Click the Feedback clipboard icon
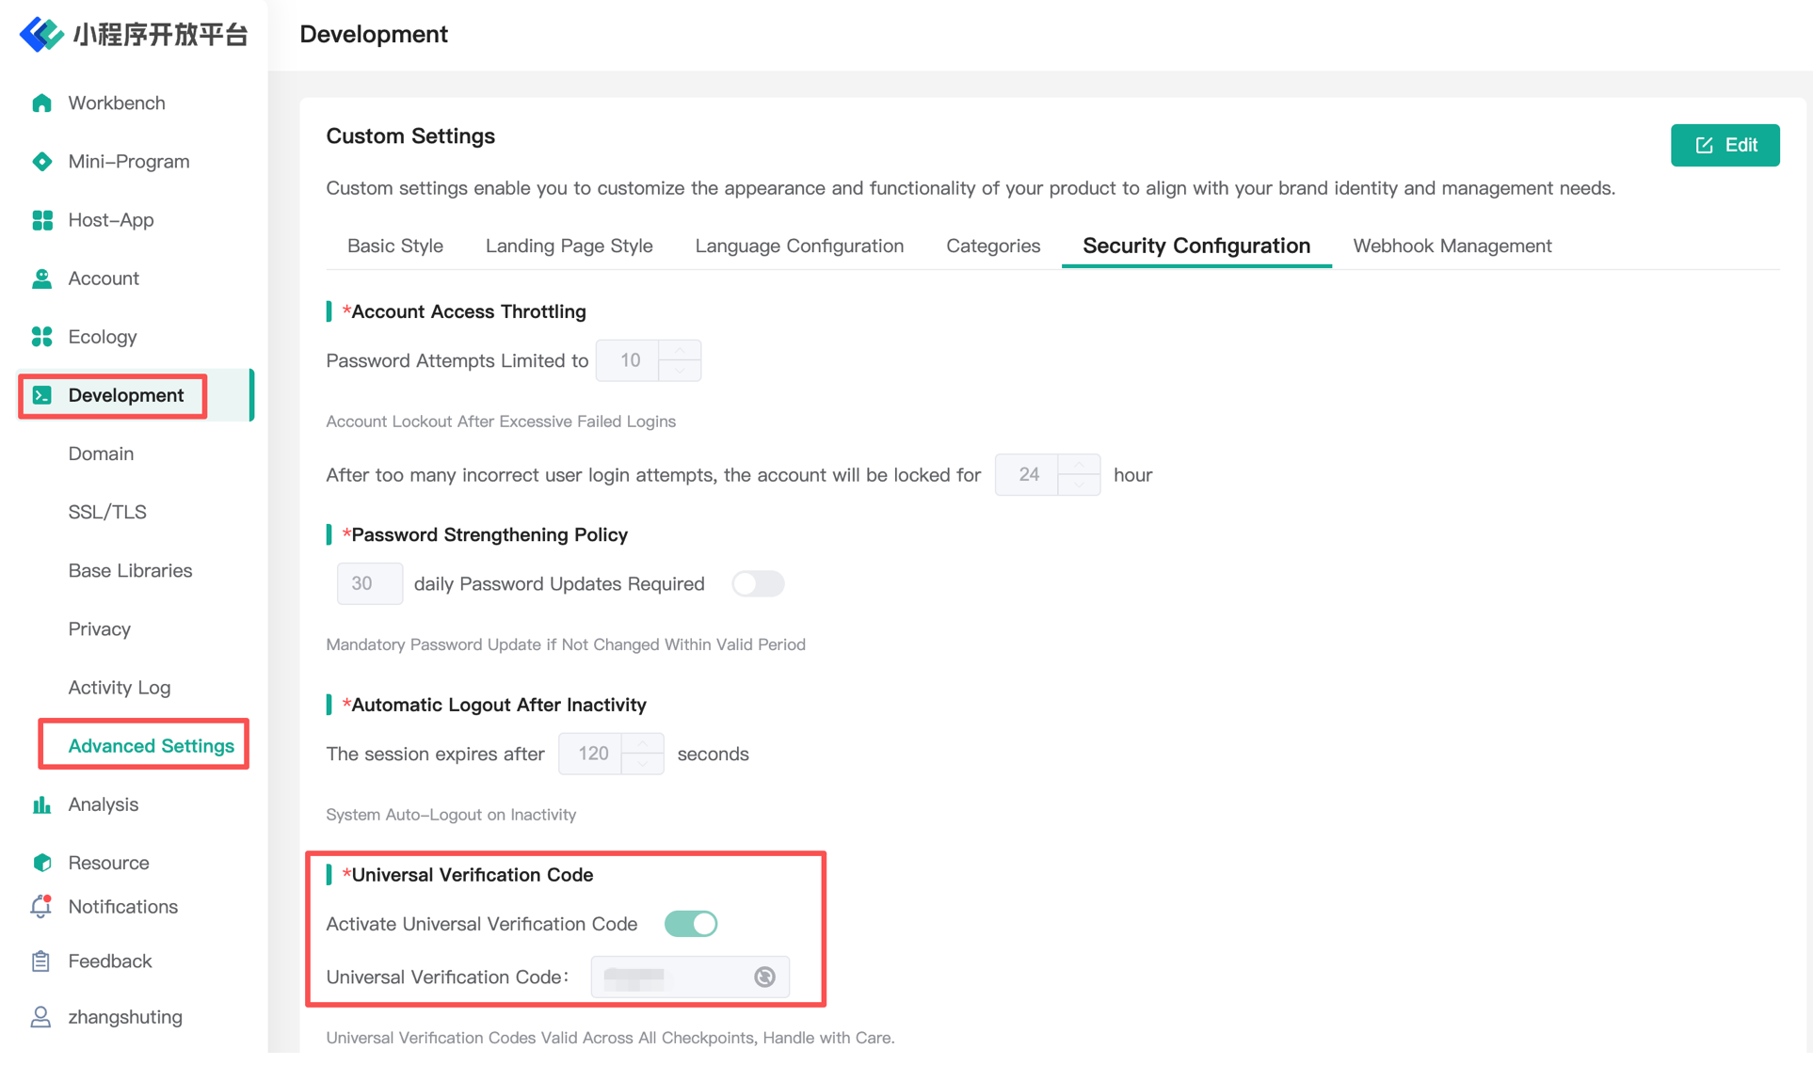 (x=41, y=961)
